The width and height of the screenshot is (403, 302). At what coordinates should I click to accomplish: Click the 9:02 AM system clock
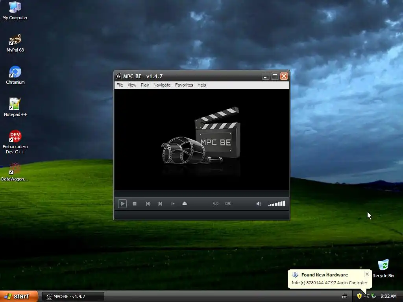click(x=388, y=296)
